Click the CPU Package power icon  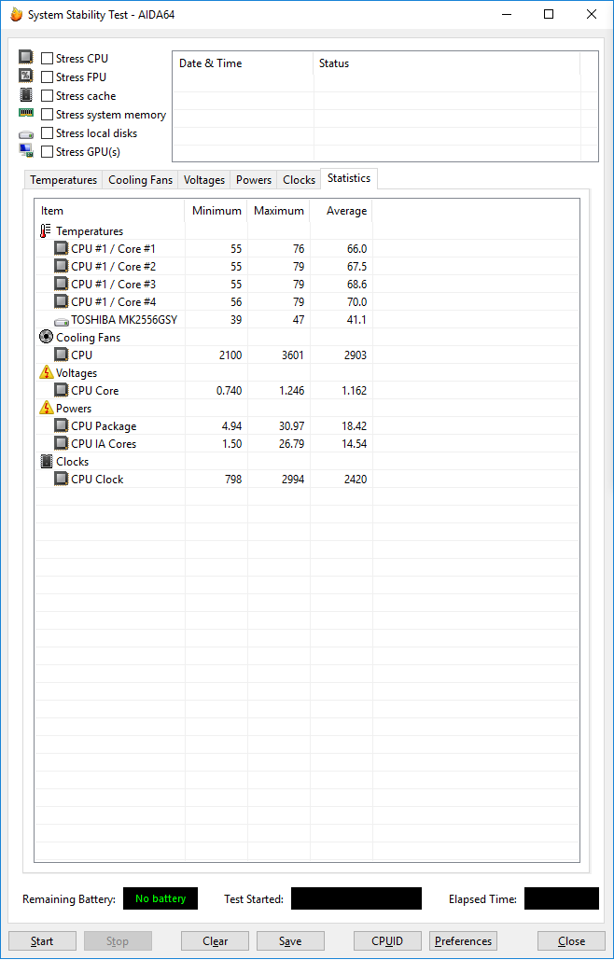(x=62, y=426)
